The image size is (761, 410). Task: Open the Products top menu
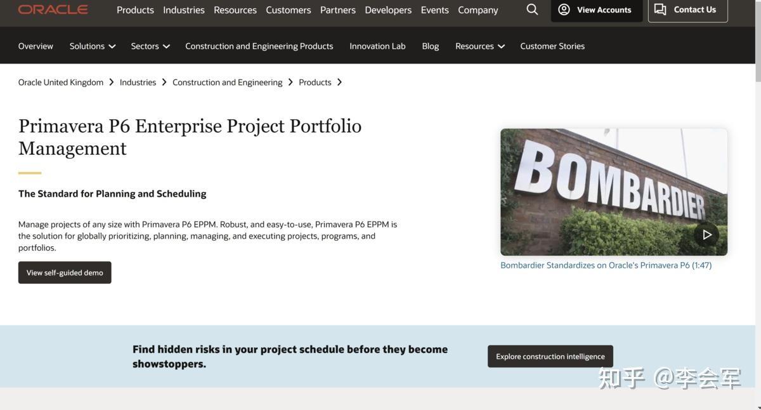coord(135,10)
